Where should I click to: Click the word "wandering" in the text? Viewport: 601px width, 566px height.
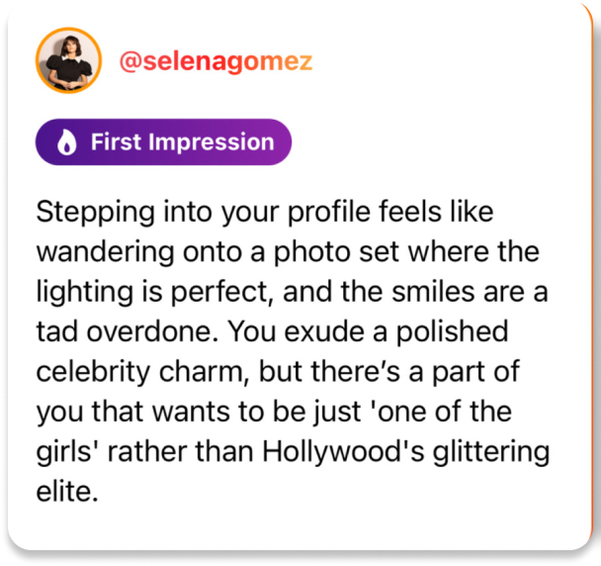pyautogui.click(x=100, y=250)
